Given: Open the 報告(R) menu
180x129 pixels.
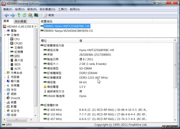Looking at the screenshot, I should (x=32, y=9).
